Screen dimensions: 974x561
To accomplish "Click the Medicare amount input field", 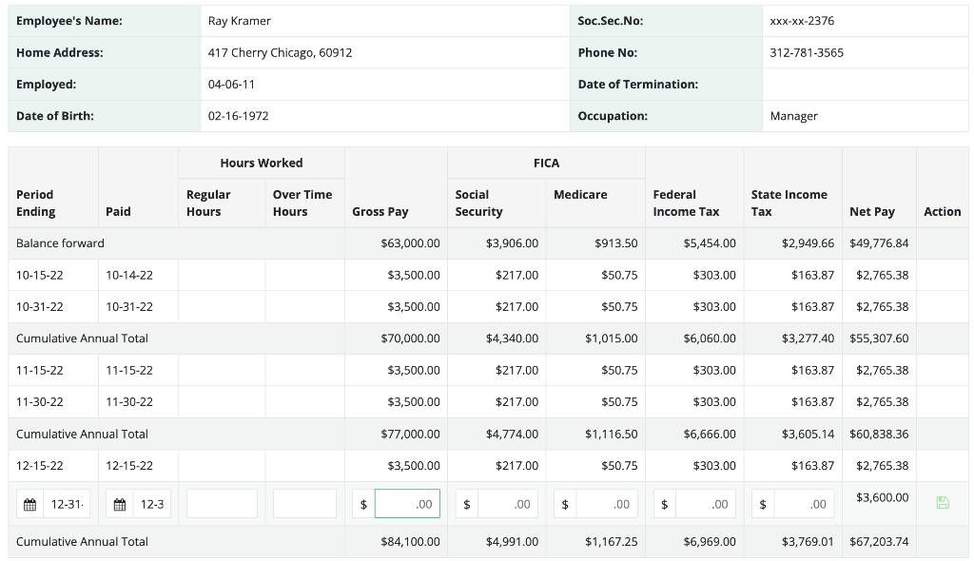I will click(606, 504).
